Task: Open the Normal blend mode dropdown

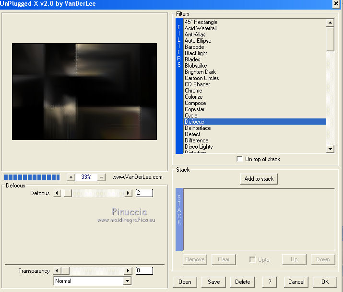Action: point(127,281)
